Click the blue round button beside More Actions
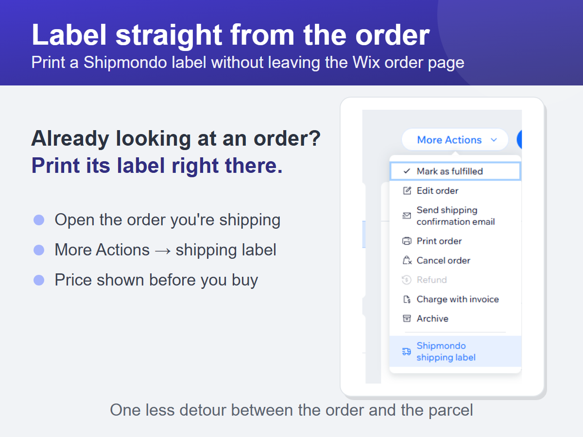This screenshot has height=437, width=583. click(519, 140)
